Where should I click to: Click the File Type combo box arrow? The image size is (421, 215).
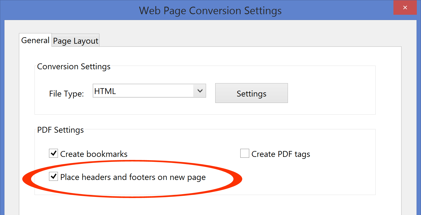[200, 91]
